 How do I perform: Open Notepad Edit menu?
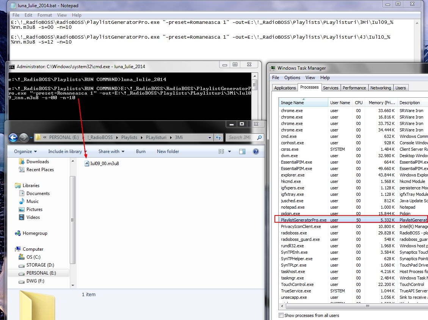28,15
